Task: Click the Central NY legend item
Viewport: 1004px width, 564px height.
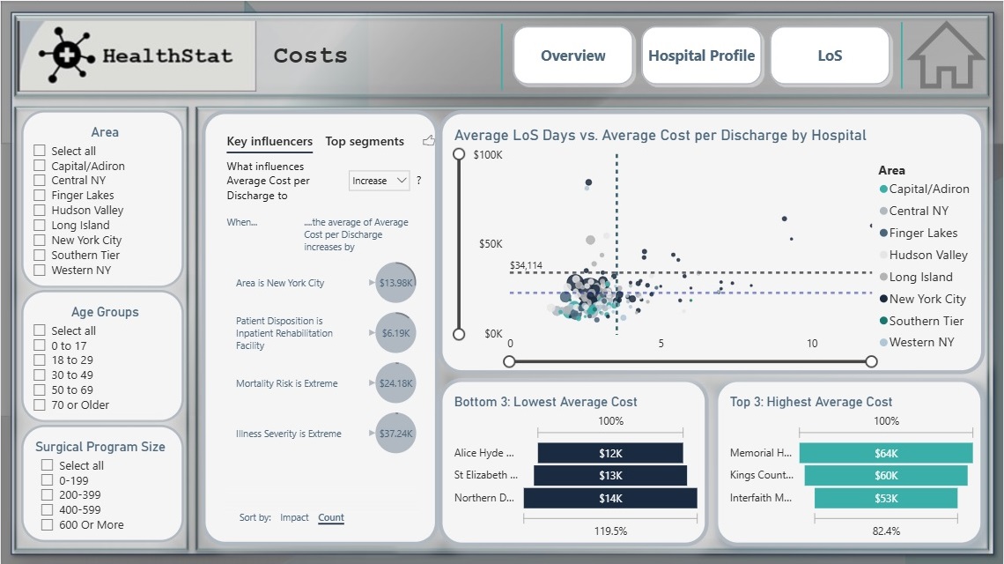Action: pyautogui.click(x=914, y=211)
